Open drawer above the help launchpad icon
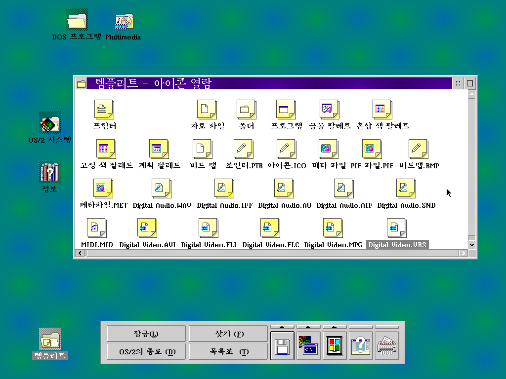This screenshot has width=506, height=379. pos(361,327)
